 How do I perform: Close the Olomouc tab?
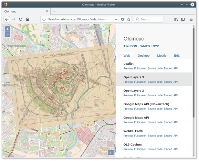pyautogui.click(x=47, y=11)
